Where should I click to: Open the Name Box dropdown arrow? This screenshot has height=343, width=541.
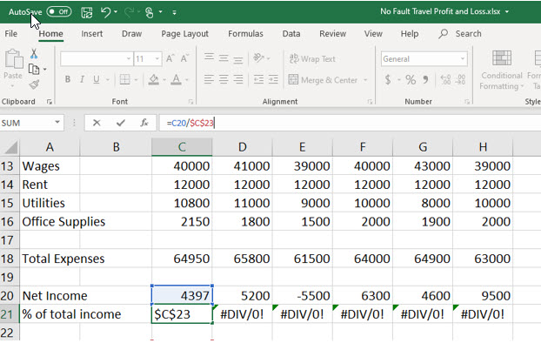(x=57, y=122)
